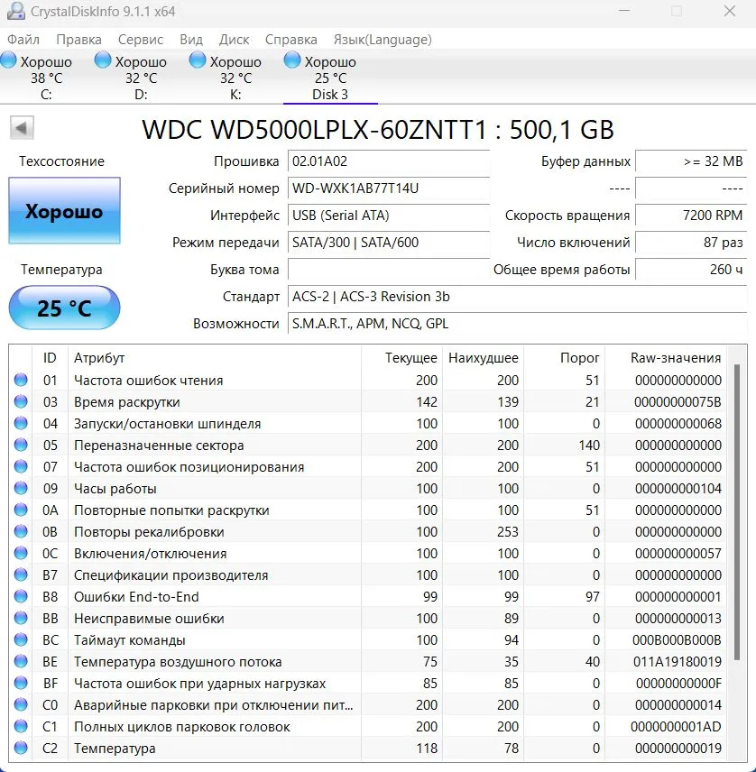
Task: Select the Частота ошибок чтения attribute row
Action: [367, 380]
